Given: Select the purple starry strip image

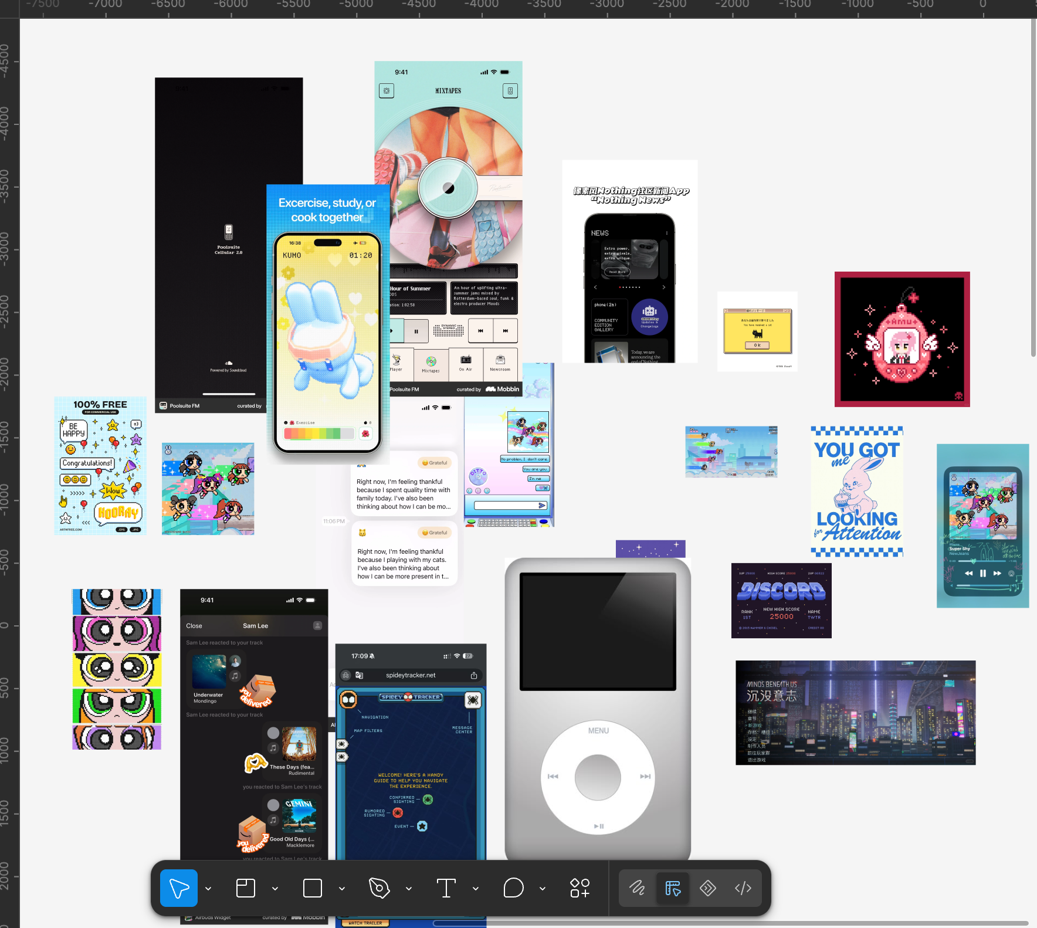Looking at the screenshot, I should click(x=650, y=548).
